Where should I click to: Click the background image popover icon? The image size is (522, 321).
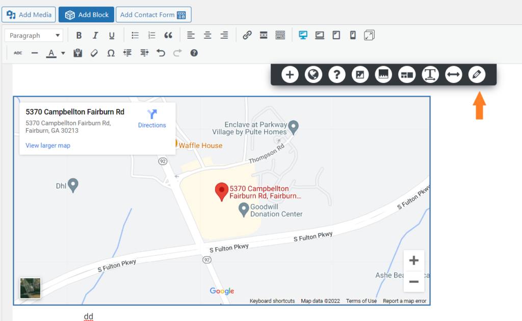tap(383, 74)
